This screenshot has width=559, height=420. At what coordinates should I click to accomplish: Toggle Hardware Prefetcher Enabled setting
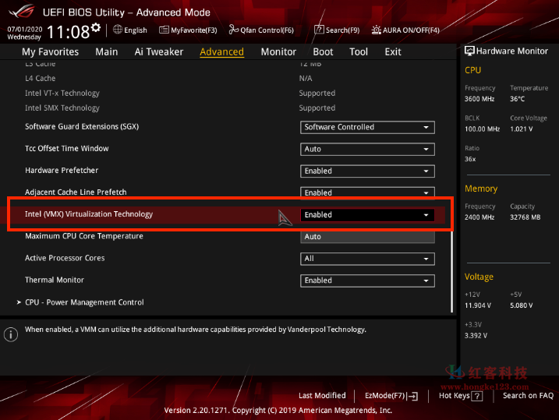tap(367, 171)
